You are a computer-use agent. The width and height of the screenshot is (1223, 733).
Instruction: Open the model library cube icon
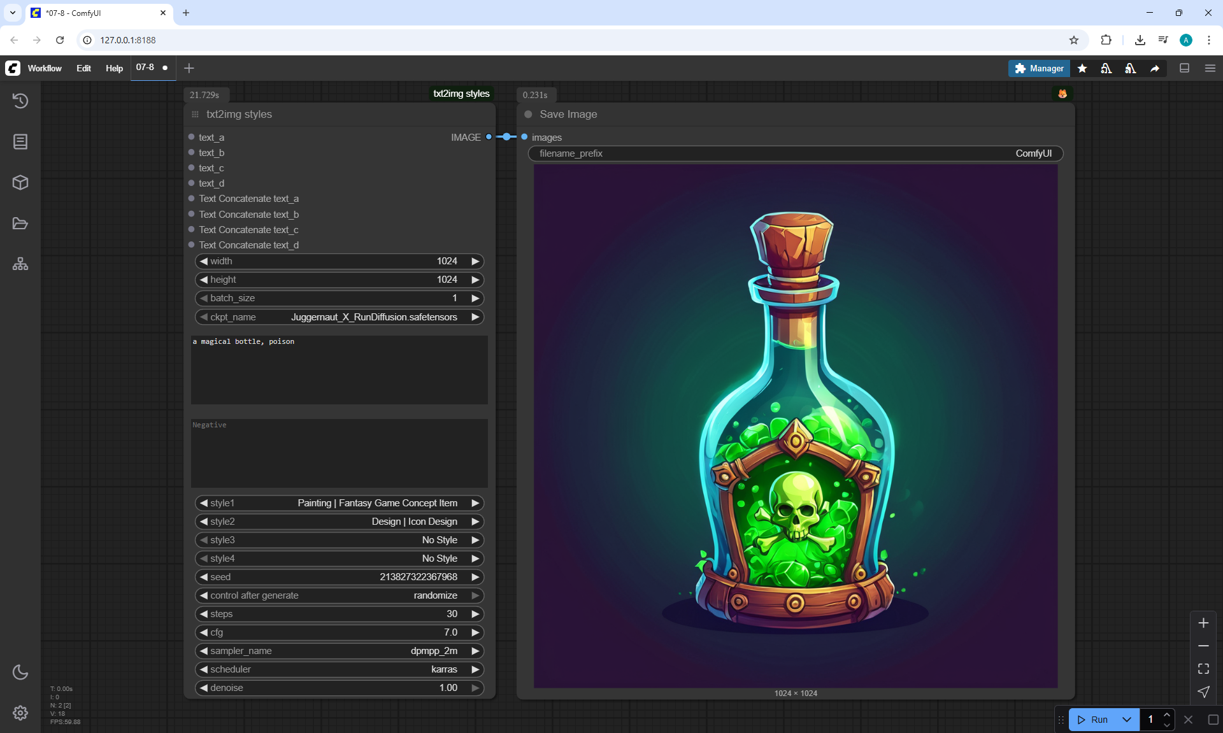[x=20, y=182]
